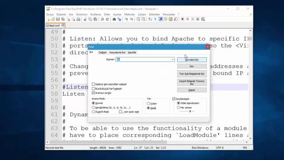Switch to the 'Bul' tab
The width and height of the screenshot is (284, 160).
91,52
